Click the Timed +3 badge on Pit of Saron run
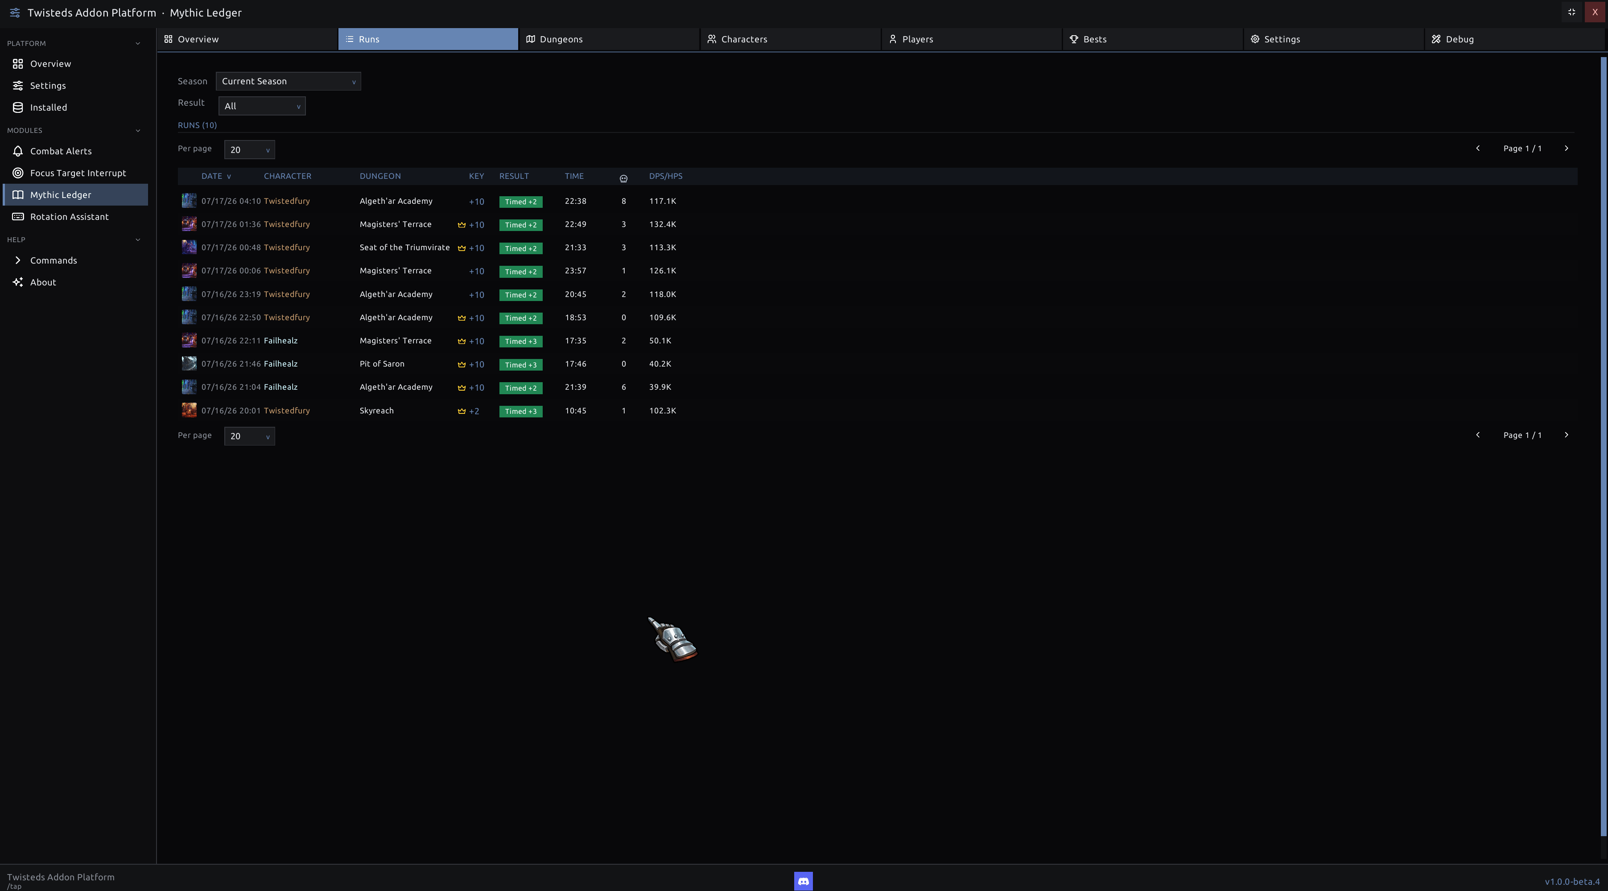The height and width of the screenshot is (891, 1608). tap(520, 365)
